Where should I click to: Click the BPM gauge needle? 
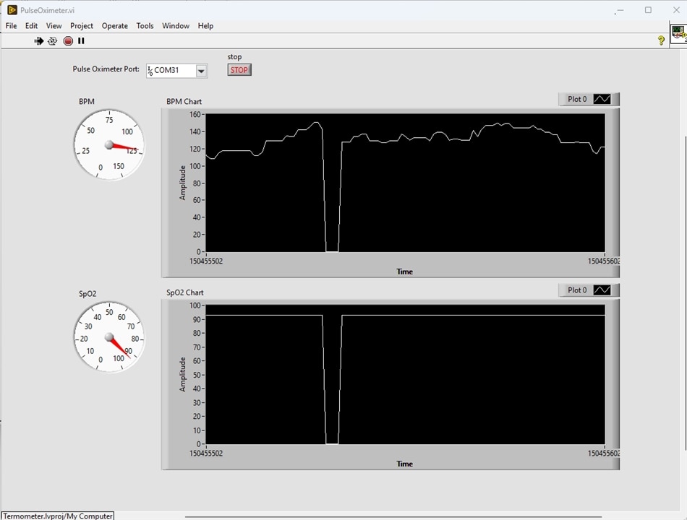[124, 147]
